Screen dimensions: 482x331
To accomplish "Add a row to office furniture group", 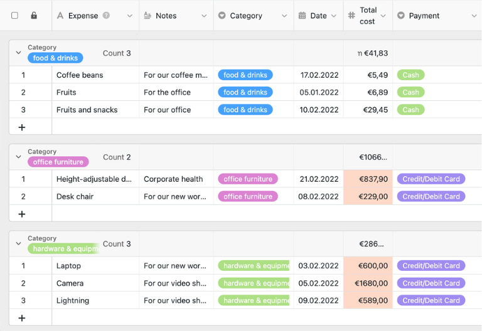I will pyautogui.click(x=22, y=214).
